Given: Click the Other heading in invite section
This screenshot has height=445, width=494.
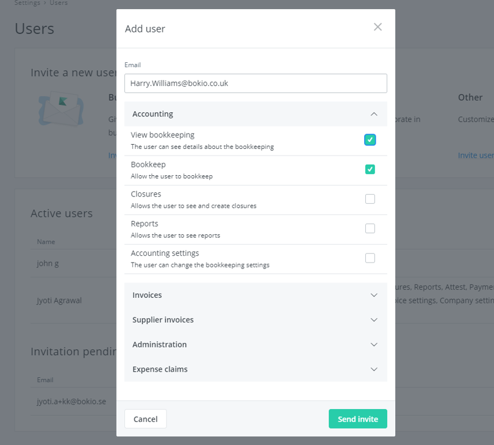Looking at the screenshot, I should 470,98.
